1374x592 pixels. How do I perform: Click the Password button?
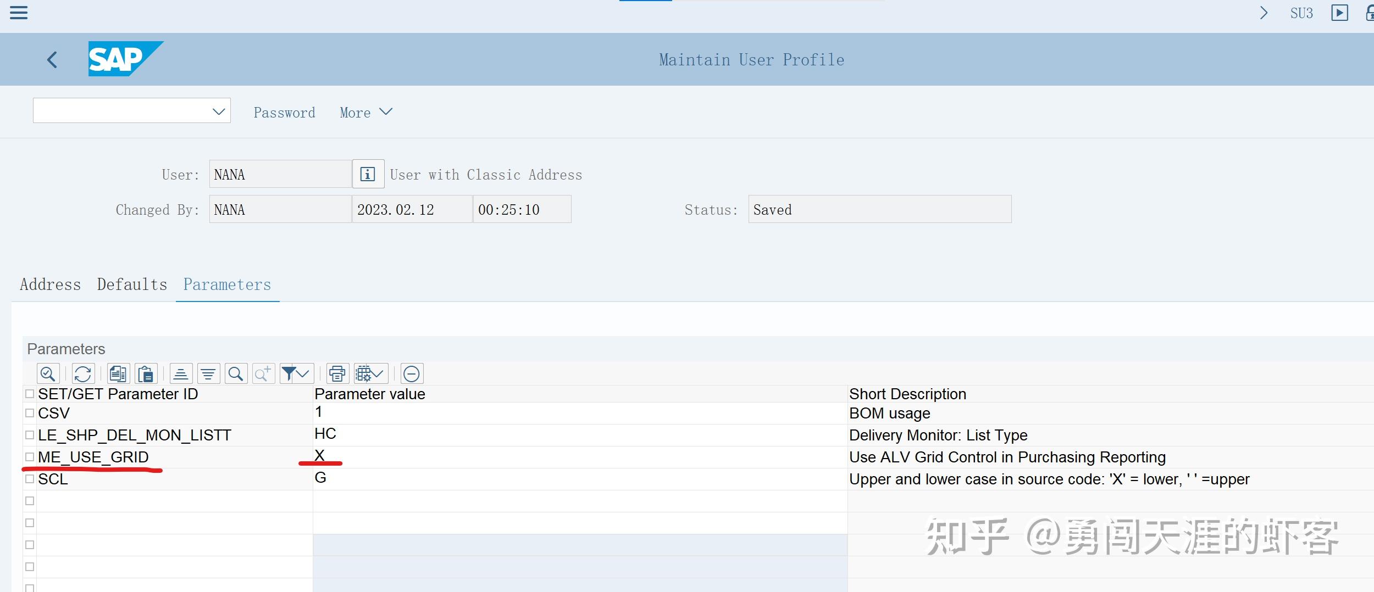tap(284, 112)
